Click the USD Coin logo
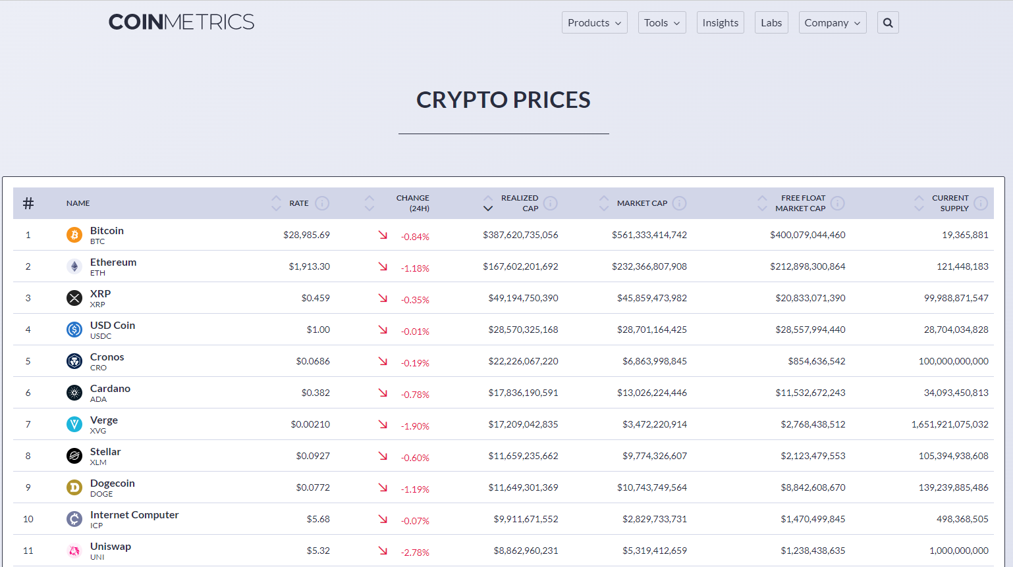The width and height of the screenshot is (1013, 567). pos(74,330)
